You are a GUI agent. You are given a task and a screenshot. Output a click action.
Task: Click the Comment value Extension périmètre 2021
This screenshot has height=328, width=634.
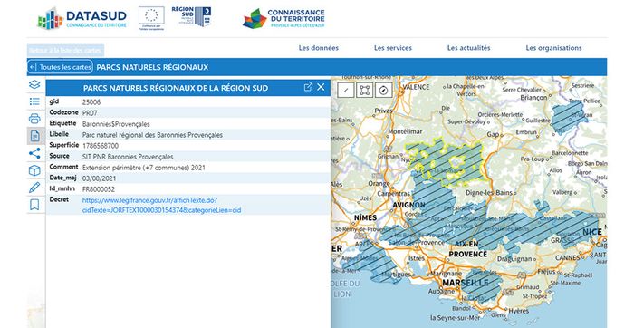point(143,168)
